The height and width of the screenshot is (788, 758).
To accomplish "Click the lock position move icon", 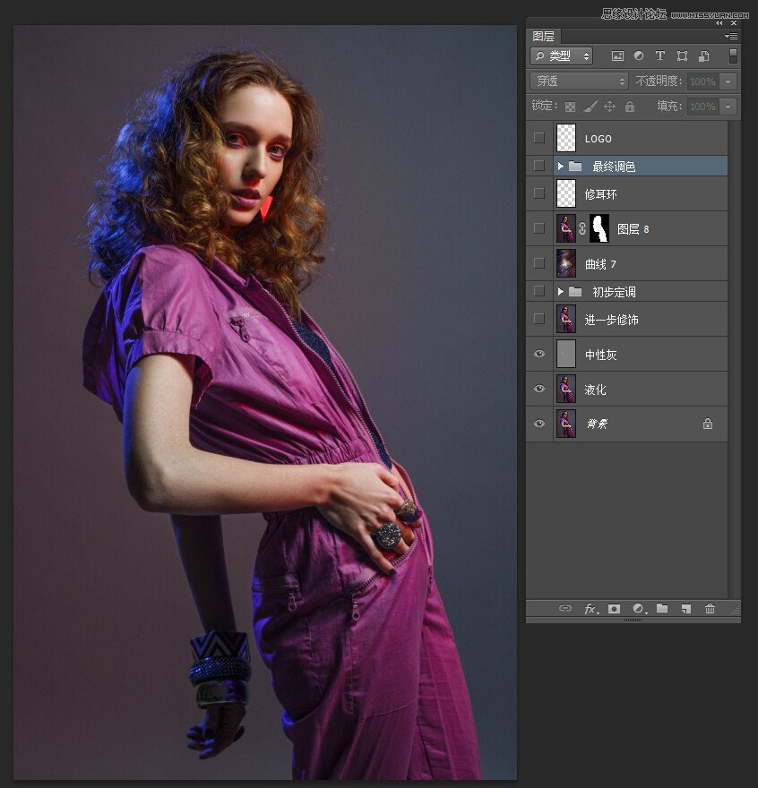I will tap(609, 107).
